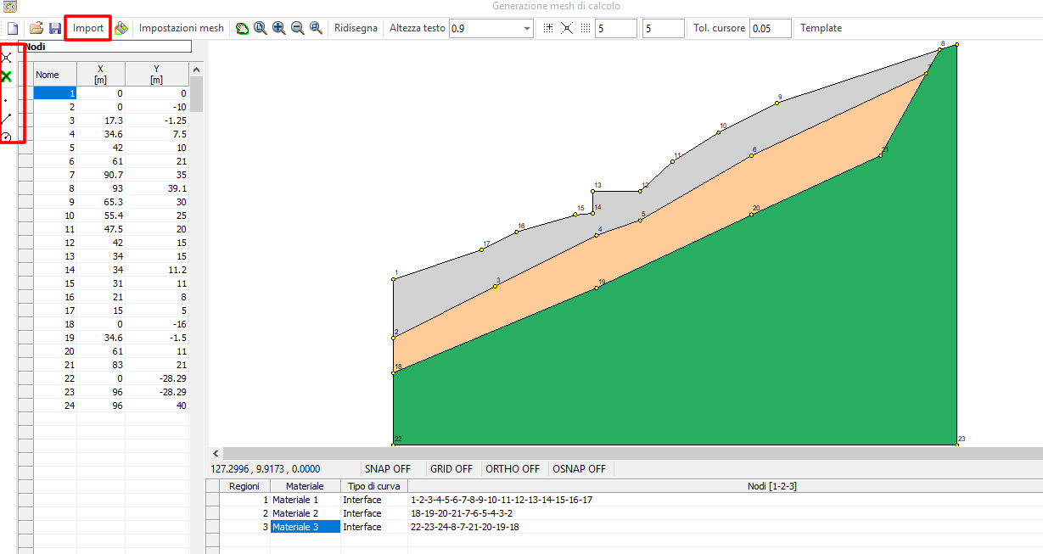This screenshot has width=1043, height=554.
Task: Click left arrow of canvas horizontal scrollbar
Action: 216,454
